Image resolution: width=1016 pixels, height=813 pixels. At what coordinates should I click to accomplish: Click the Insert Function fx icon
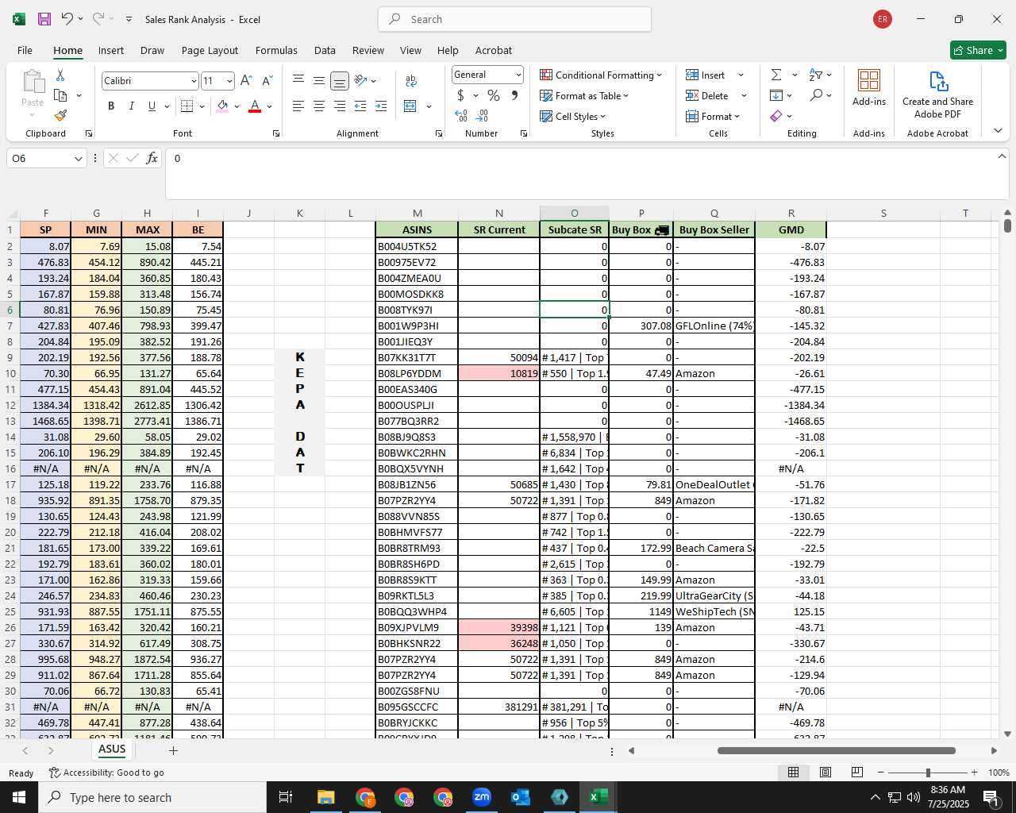pyautogui.click(x=152, y=158)
